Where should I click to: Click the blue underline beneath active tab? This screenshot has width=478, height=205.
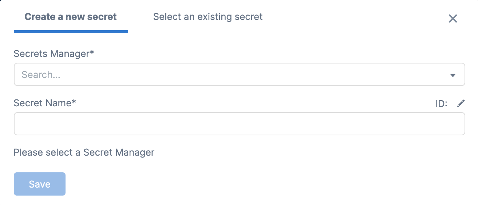[71, 32]
